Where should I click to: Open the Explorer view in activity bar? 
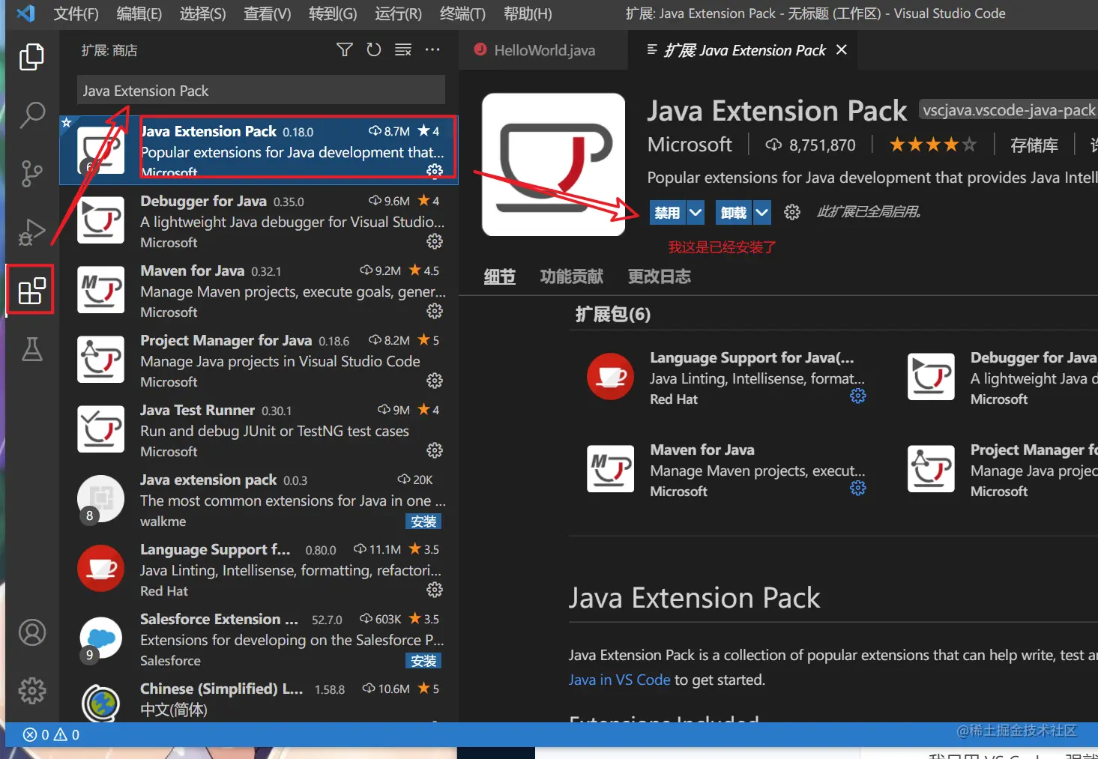pyautogui.click(x=31, y=57)
